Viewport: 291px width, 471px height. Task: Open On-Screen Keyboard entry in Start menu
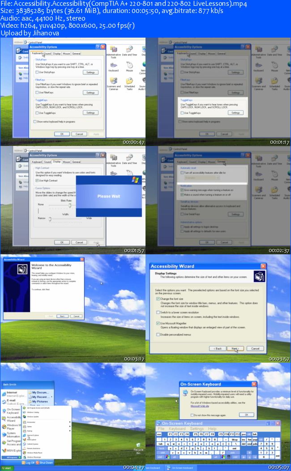click(12, 411)
